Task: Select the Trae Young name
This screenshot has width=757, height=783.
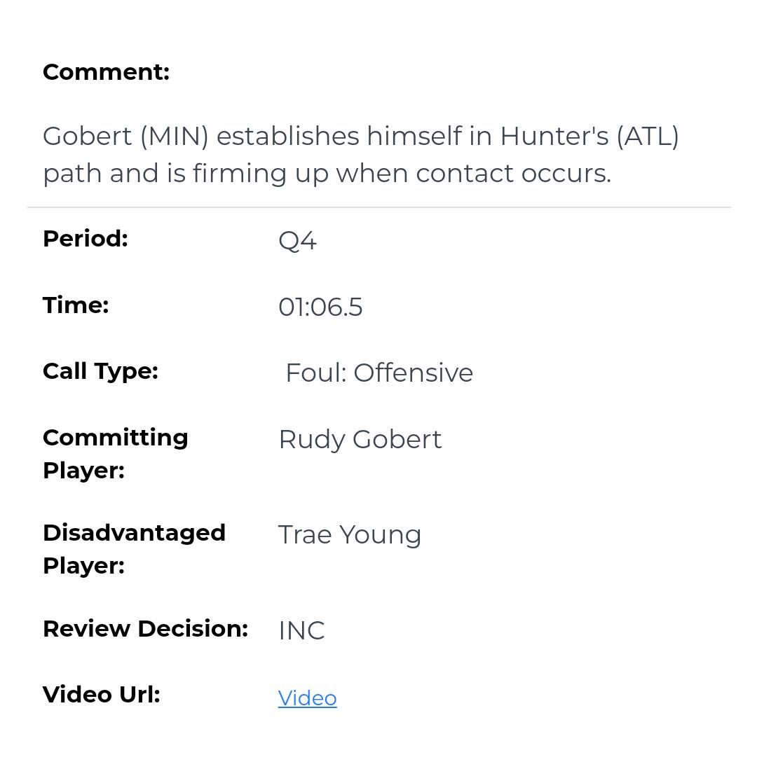Action: (x=350, y=535)
